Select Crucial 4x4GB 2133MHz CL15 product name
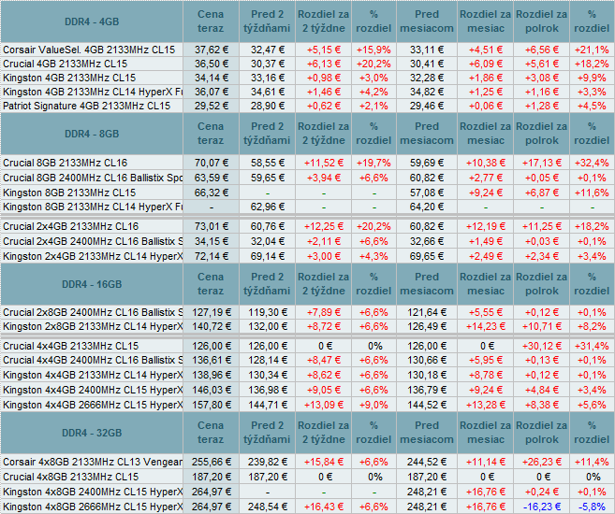The height and width of the screenshot is (514, 615). pos(70,346)
